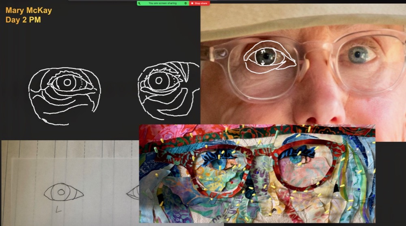Select the 'Mary McKay' title text
This screenshot has width=406, height=226.
29,11
